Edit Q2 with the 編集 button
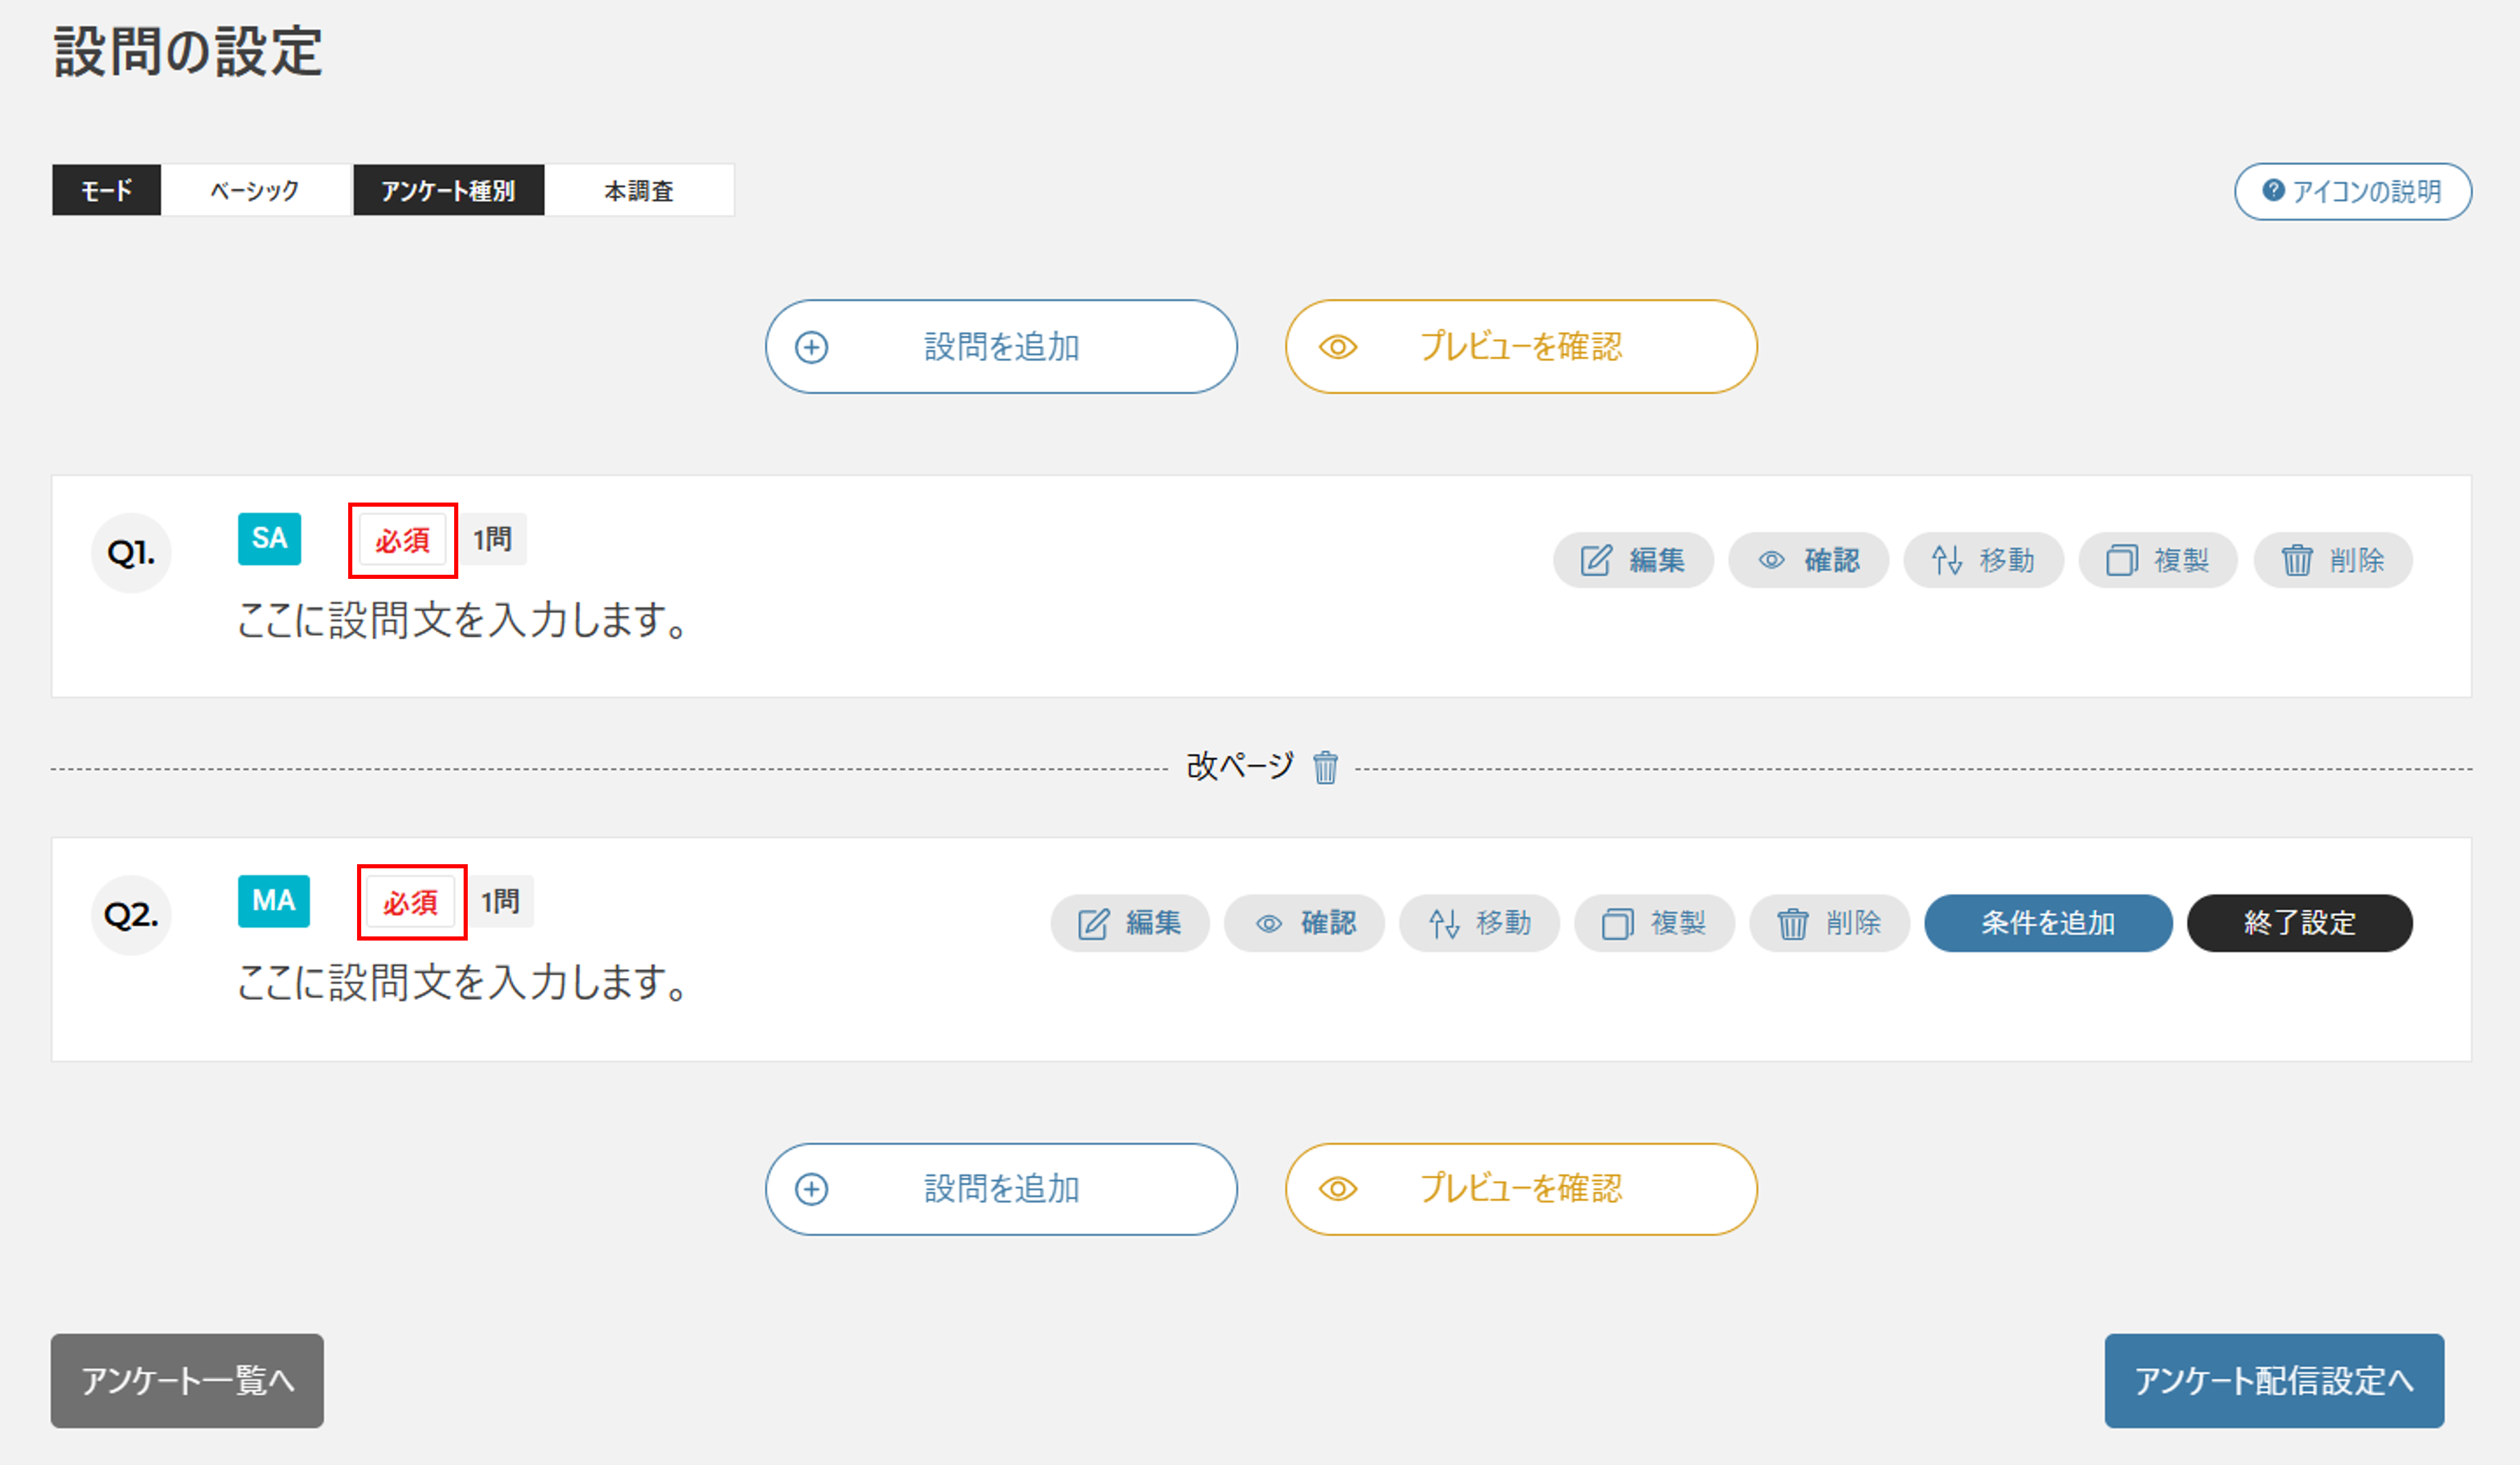The height and width of the screenshot is (1465, 2520). (1129, 923)
